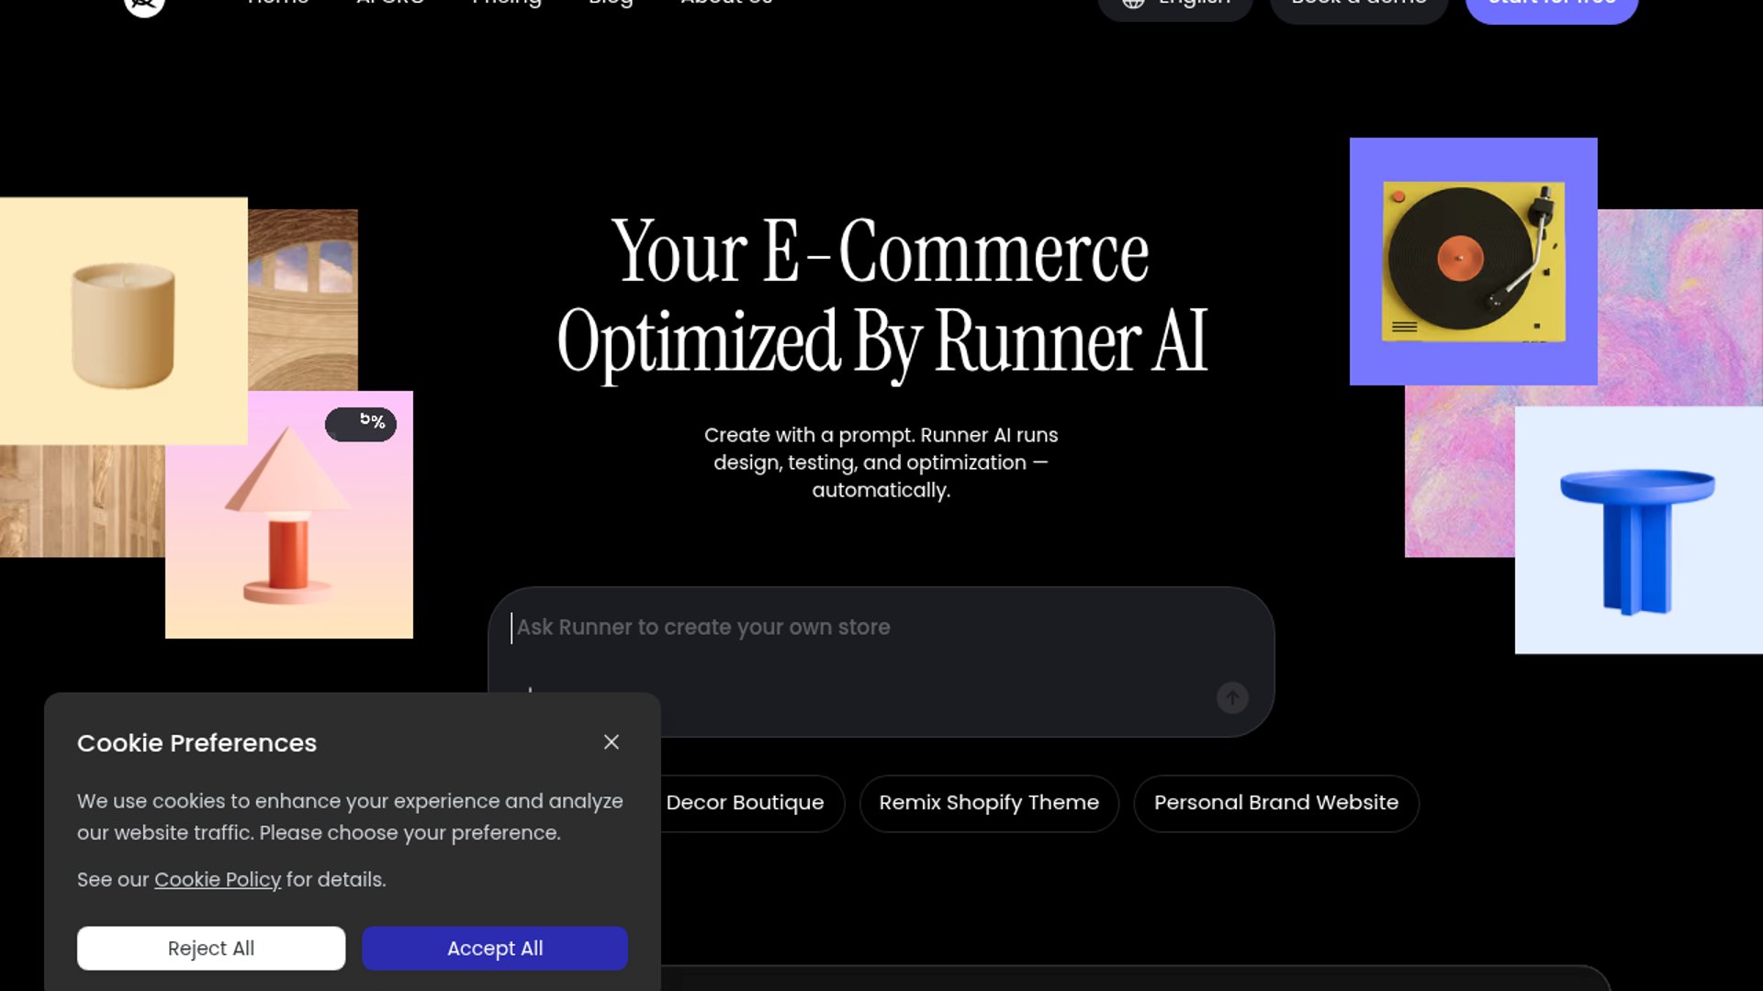Select the Decor Boutique suggestion chip
This screenshot has width=1763, height=991.
click(745, 803)
